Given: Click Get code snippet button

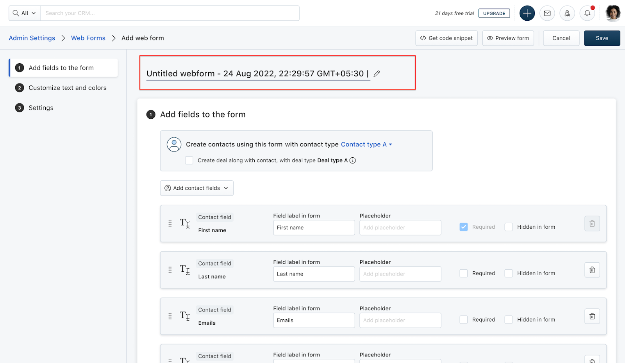Looking at the screenshot, I should [x=446, y=38].
